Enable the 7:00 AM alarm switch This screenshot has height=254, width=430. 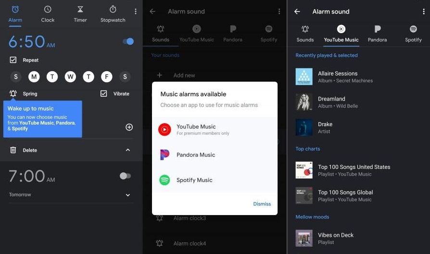click(x=126, y=176)
